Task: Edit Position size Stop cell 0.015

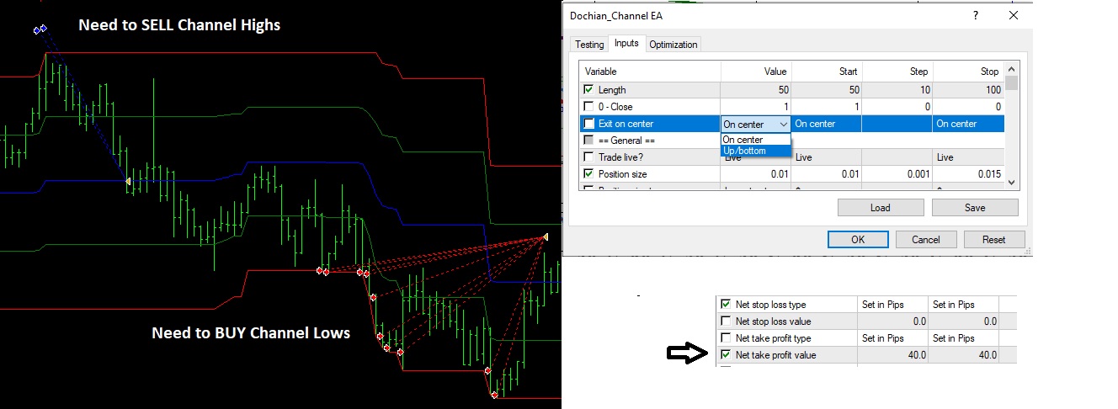Action: [969, 174]
